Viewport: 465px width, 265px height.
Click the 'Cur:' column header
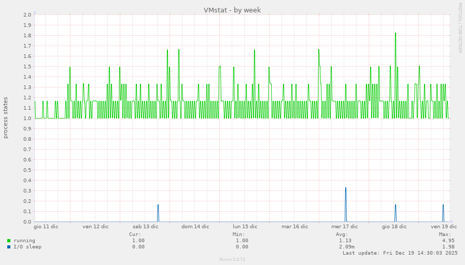[135, 234]
